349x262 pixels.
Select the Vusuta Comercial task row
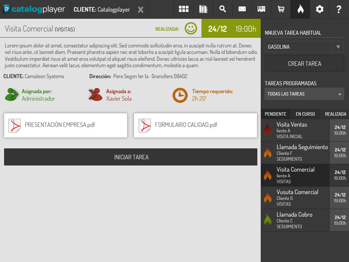[305, 198]
